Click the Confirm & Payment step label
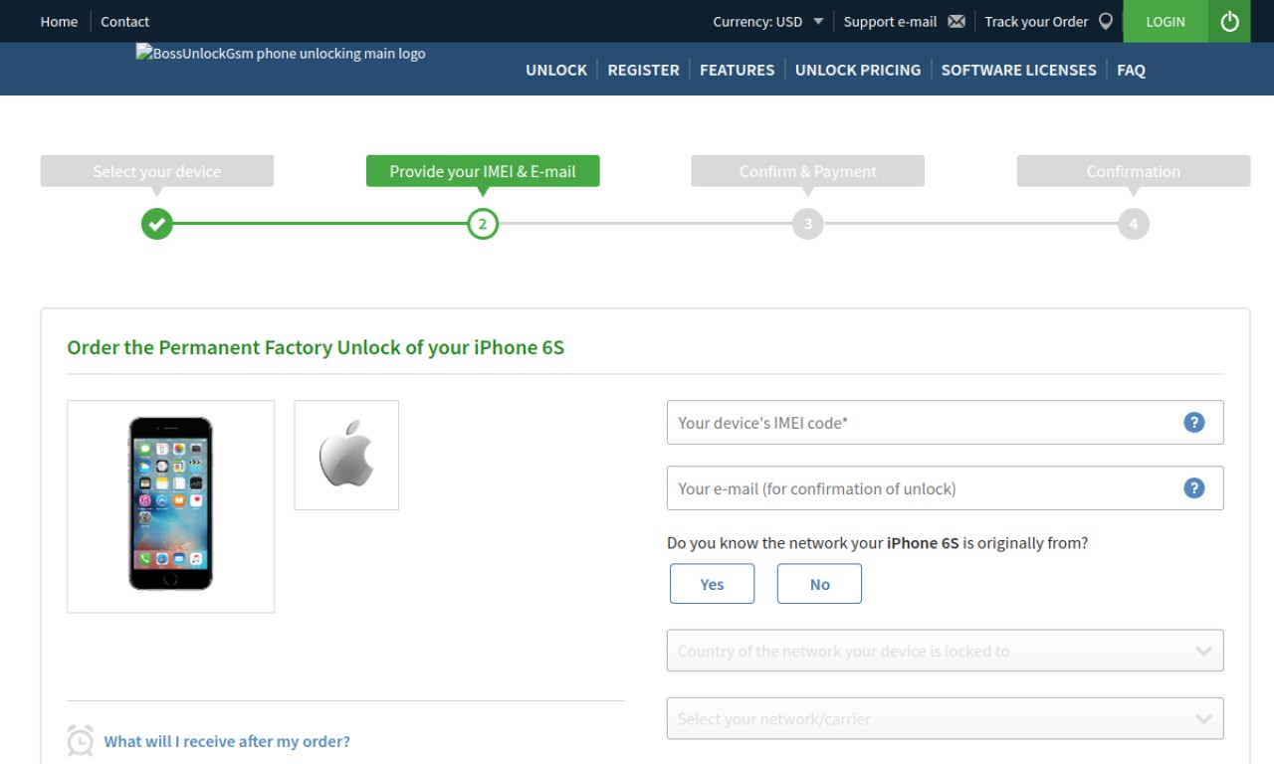Image resolution: width=1274 pixels, height=764 pixels. pos(807,171)
